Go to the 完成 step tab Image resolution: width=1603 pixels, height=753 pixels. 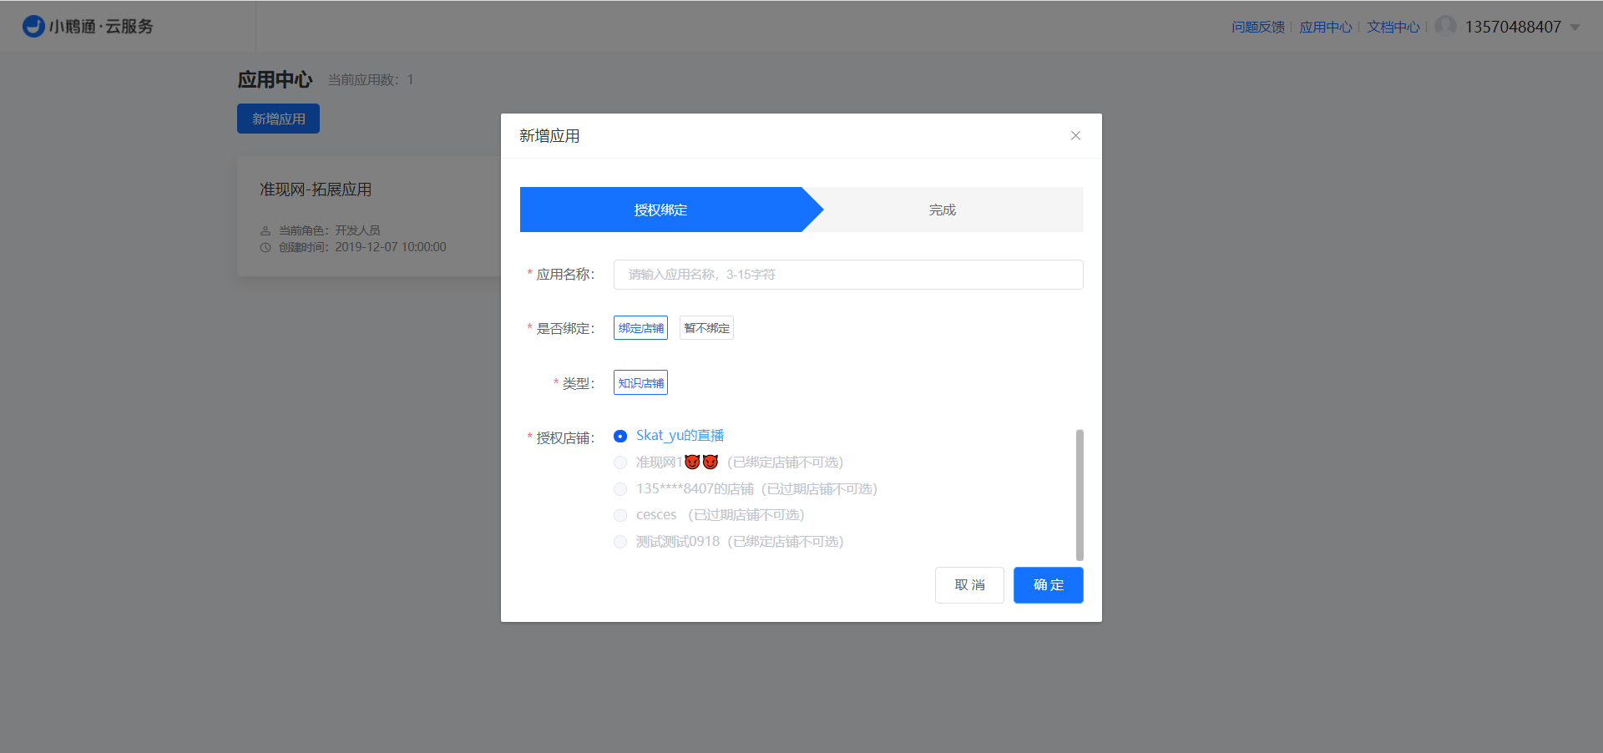942,210
